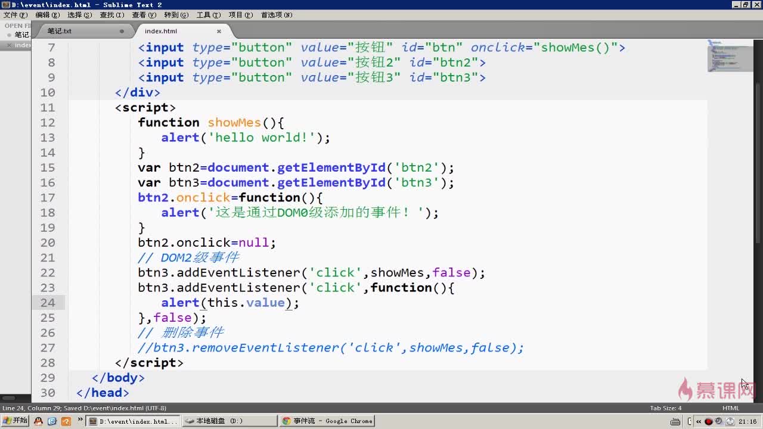Activate 事件流 Google Chrome taskbar button
The image size is (763, 429).
tap(326, 421)
